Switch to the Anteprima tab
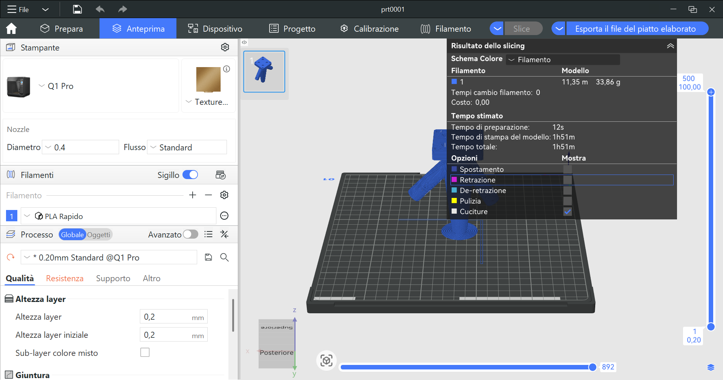The width and height of the screenshot is (723, 380). (138, 29)
